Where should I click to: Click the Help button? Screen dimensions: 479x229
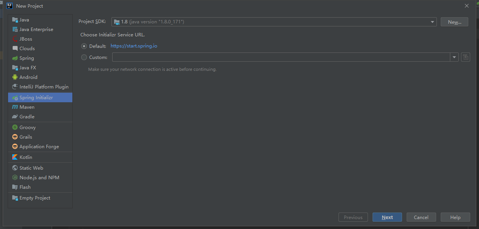(x=455, y=217)
